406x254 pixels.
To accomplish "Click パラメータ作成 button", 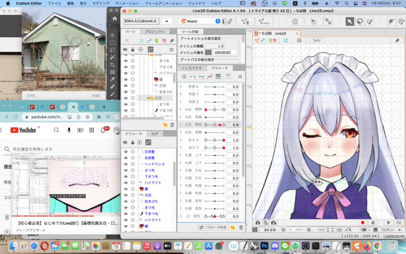I will tap(213, 227).
